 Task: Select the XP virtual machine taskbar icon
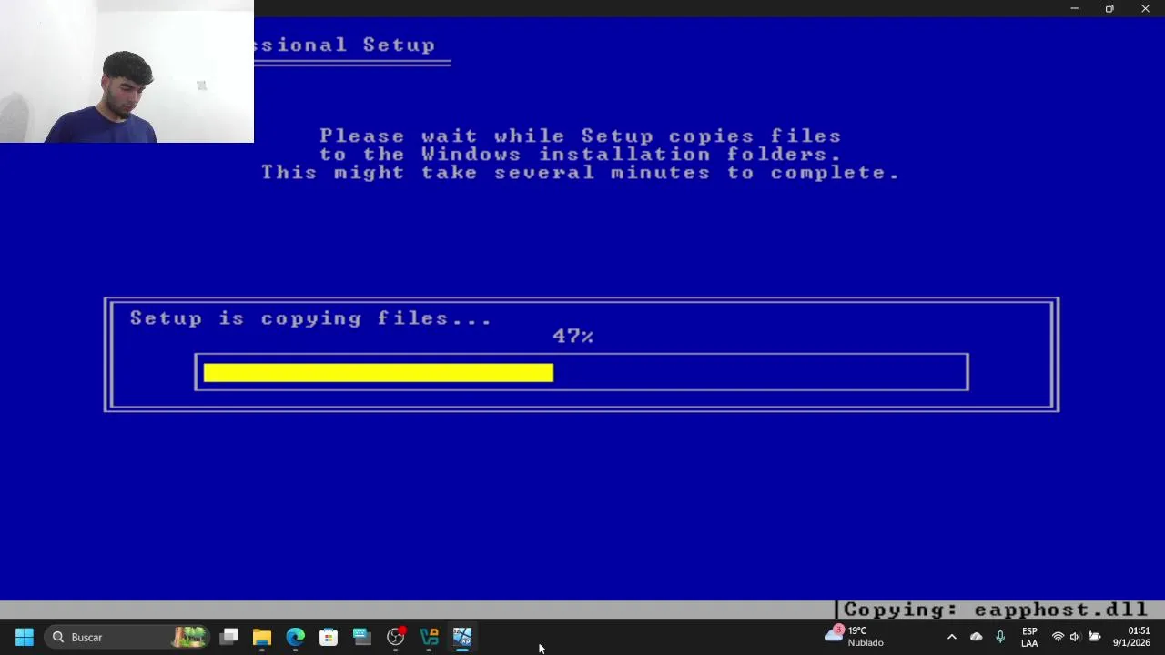point(462,637)
